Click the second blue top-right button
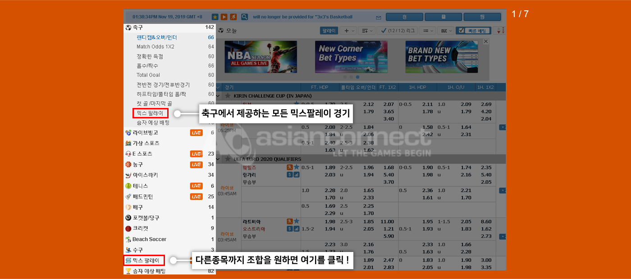The width and height of the screenshot is (631, 279). 444,17
